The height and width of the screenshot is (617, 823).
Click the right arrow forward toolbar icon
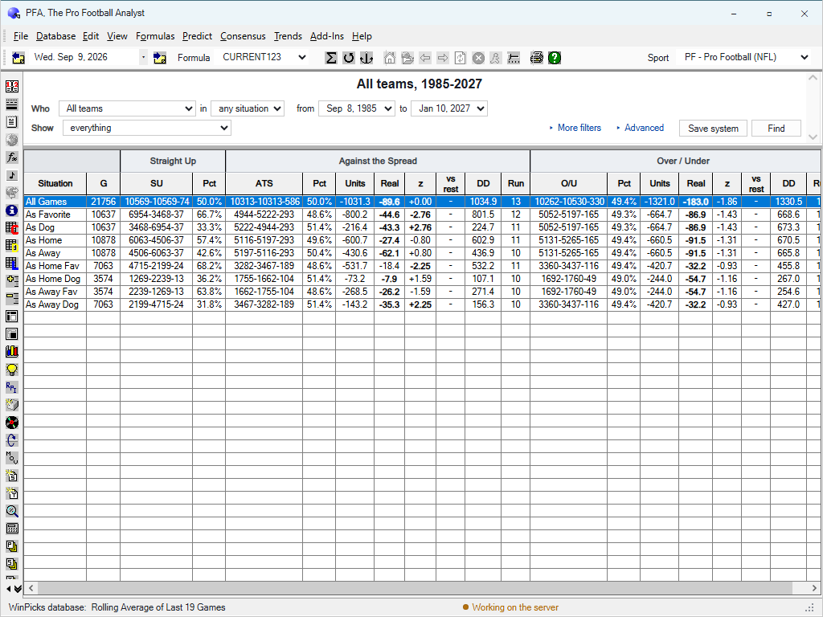click(x=443, y=58)
